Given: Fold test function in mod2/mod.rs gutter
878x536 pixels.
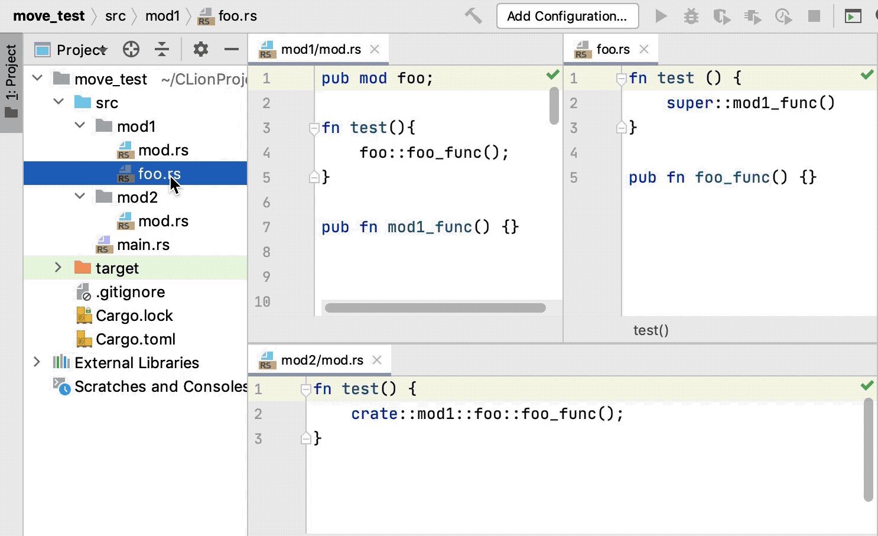Looking at the screenshot, I should coord(305,389).
